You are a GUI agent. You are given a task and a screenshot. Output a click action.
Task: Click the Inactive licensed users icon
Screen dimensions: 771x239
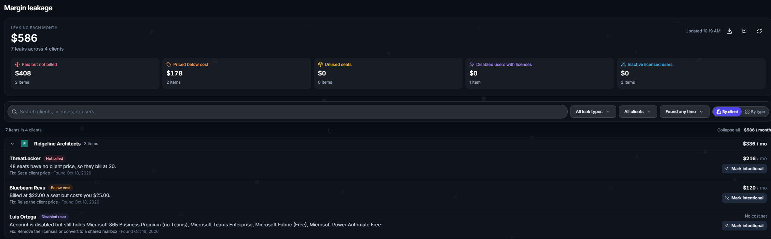coord(623,65)
